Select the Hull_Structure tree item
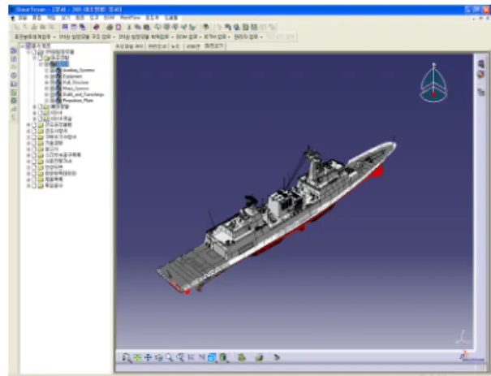Viewport: 491px width, 376px height. click(75, 82)
